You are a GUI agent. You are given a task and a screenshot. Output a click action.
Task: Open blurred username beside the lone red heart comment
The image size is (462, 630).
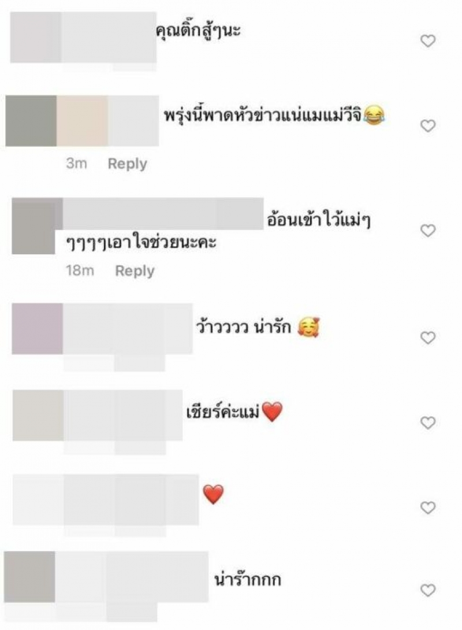click(131, 500)
